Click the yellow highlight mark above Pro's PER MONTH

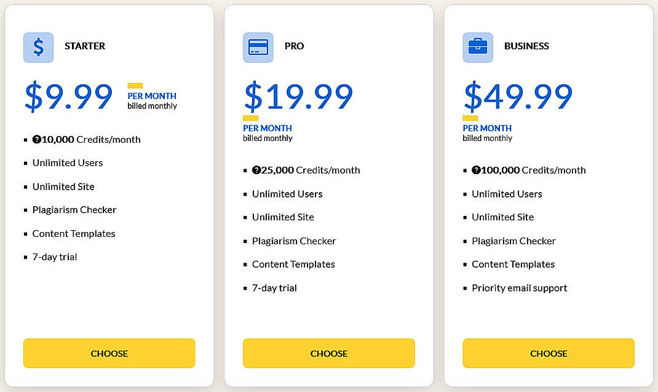250,118
